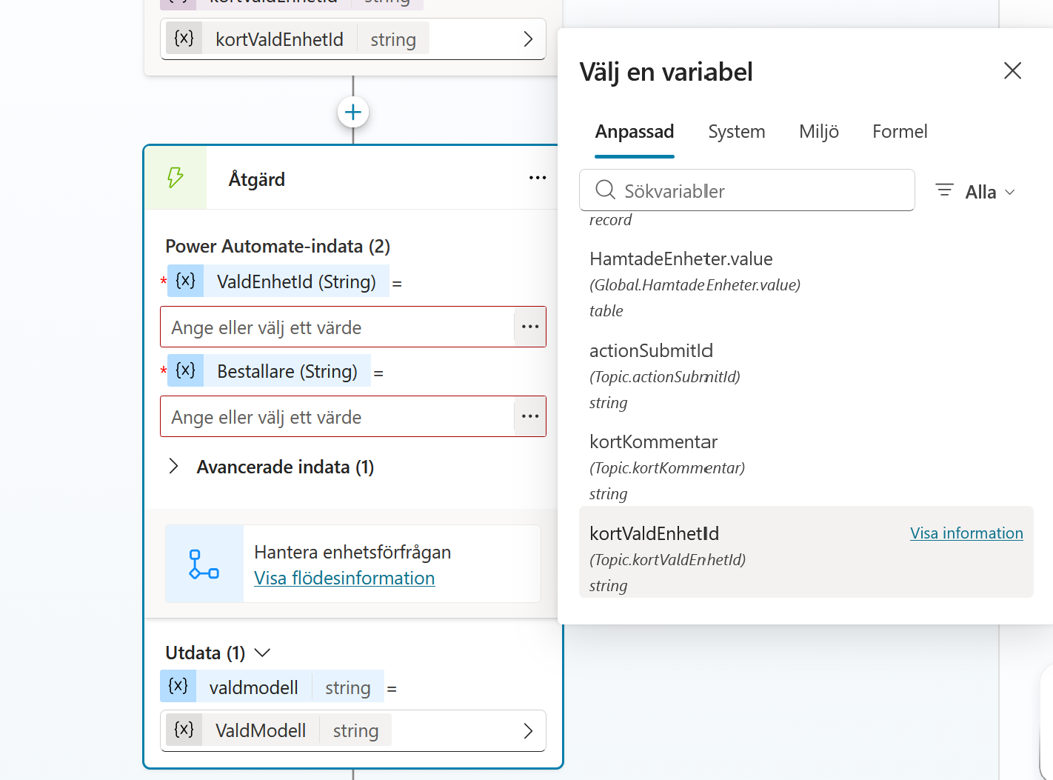Click the Bestallare value input field
The width and height of the screenshot is (1053, 780).
338,416
